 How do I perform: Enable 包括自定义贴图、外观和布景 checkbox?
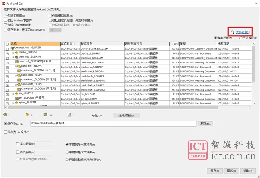click(50, 20)
